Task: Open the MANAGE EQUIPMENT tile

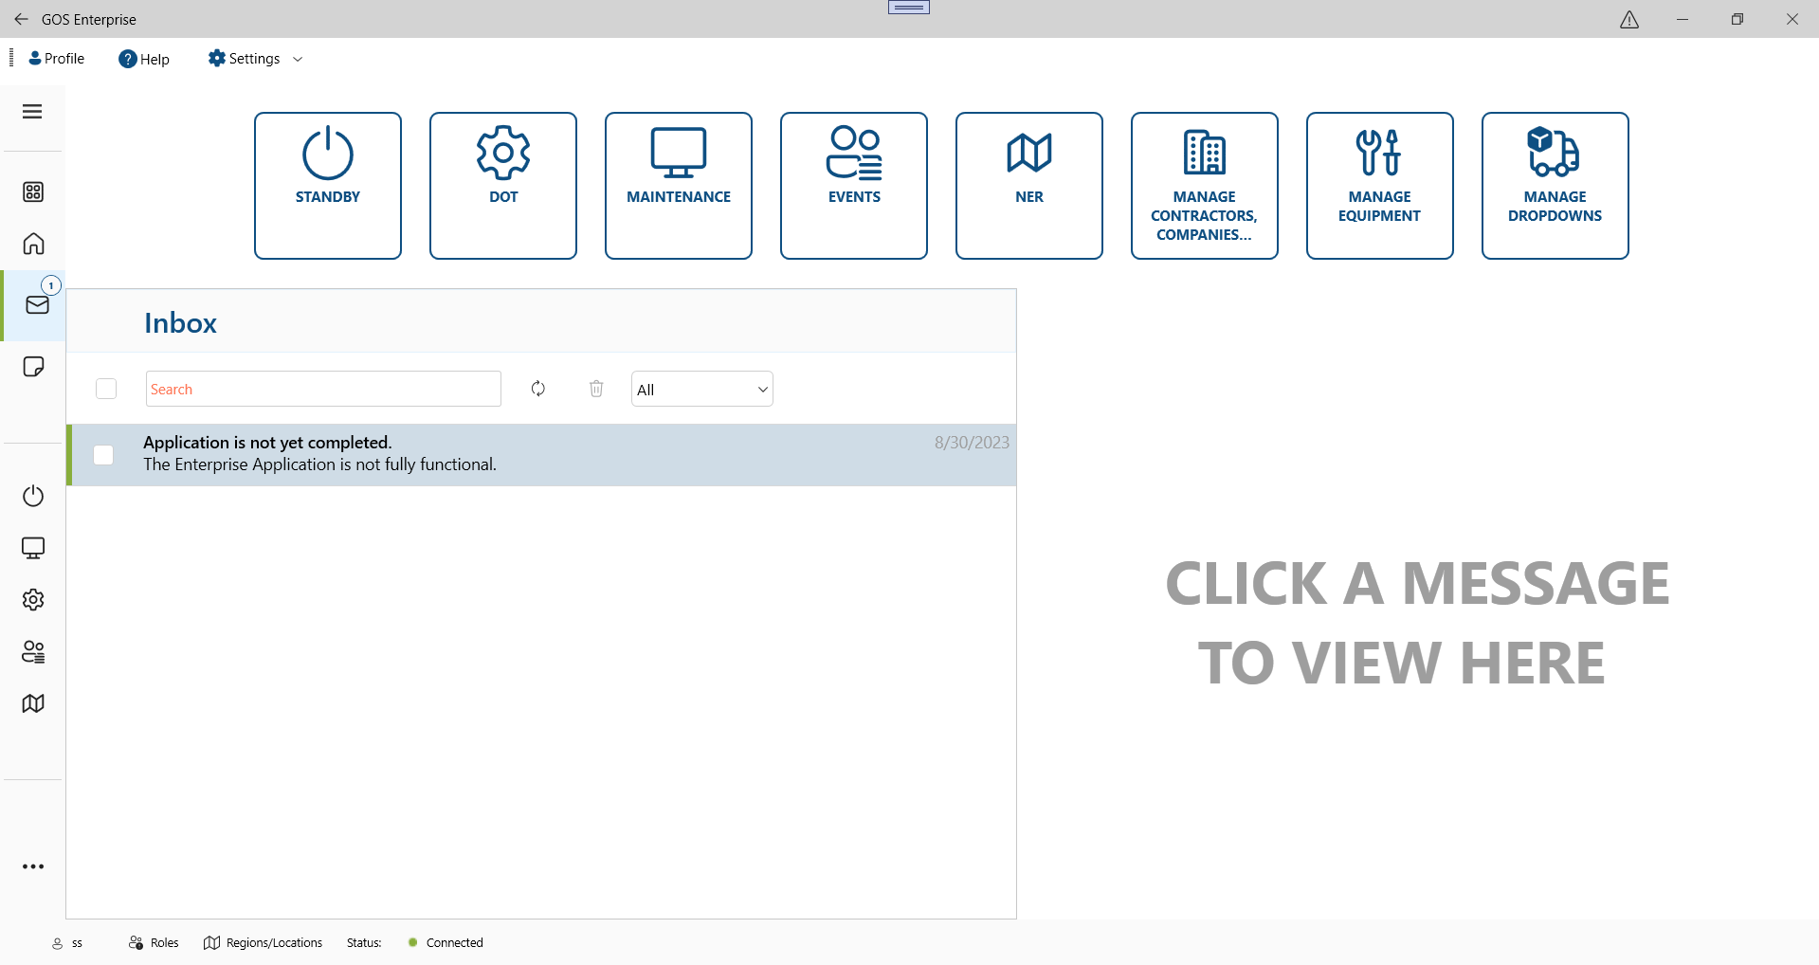Action: pos(1379,186)
